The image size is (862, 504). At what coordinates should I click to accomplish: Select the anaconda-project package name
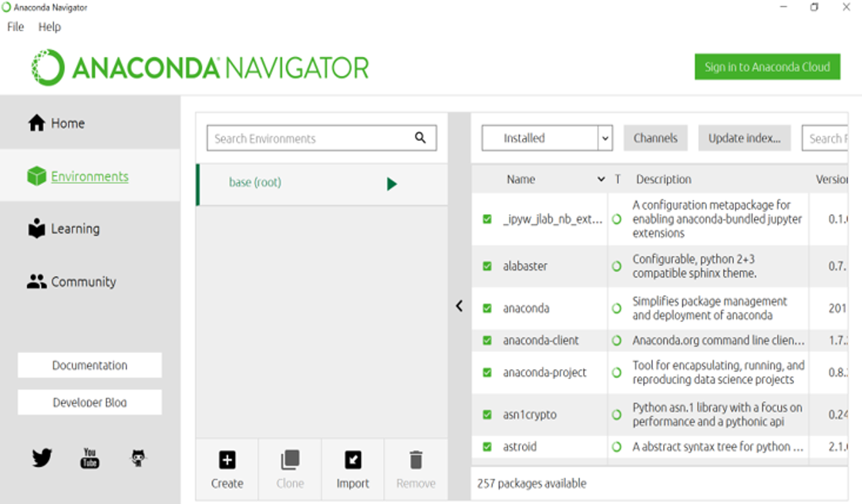(x=544, y=372)
